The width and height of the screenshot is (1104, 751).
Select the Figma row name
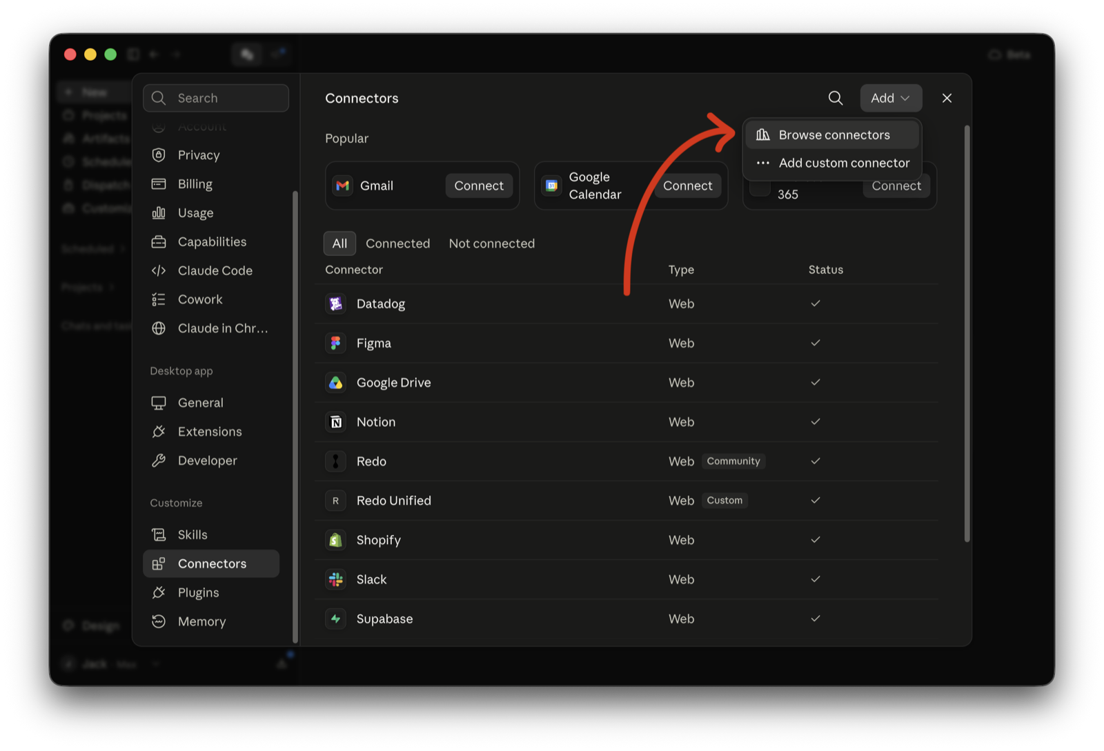373,343
